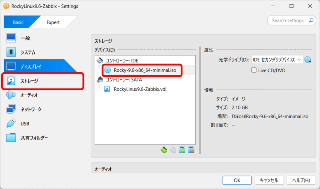Open the 光学ドライブ dropdown
The height and width of the screenshot is (189, 320).
coord(277,60)
